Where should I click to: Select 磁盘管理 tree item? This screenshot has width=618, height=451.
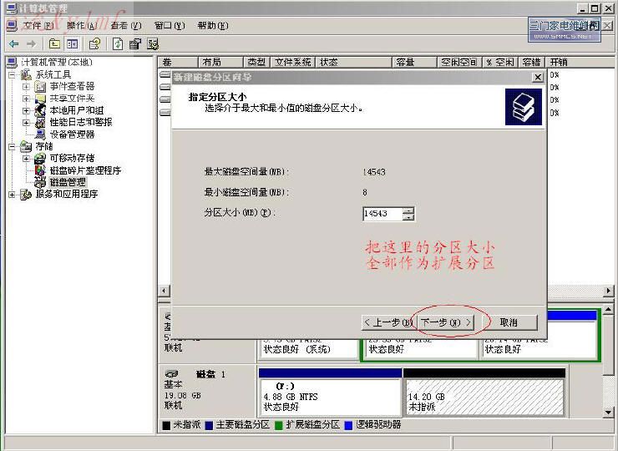pyautogui.click(x=67, y=182)
